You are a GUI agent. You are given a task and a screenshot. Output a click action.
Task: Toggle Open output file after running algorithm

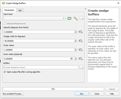coord(5,72)
